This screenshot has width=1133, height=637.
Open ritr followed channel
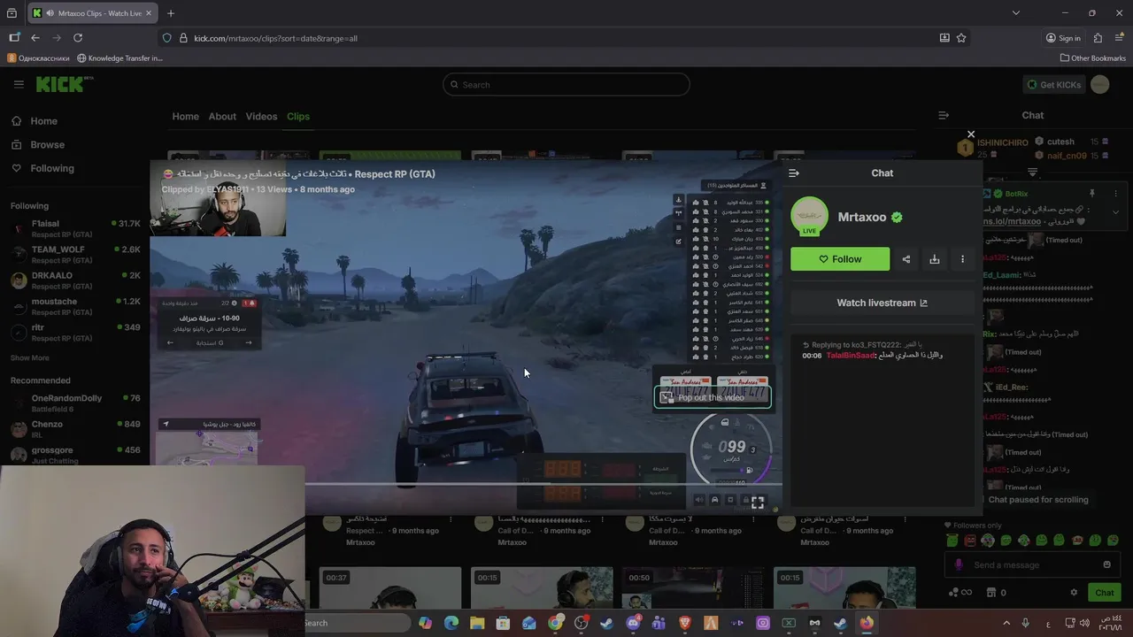(75, 332)
